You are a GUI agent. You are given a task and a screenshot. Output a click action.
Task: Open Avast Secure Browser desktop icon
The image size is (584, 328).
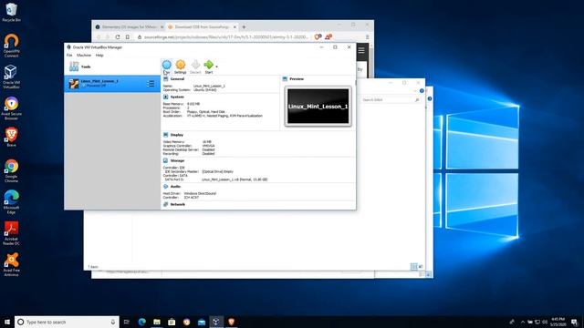point(11,108)
